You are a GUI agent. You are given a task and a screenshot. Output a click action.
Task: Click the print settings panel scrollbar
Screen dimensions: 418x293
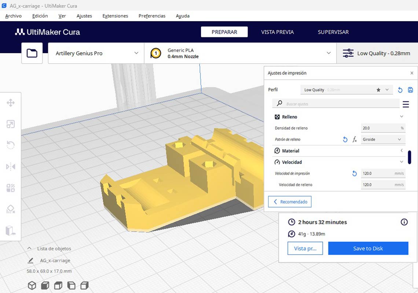(x=410, y=157)
